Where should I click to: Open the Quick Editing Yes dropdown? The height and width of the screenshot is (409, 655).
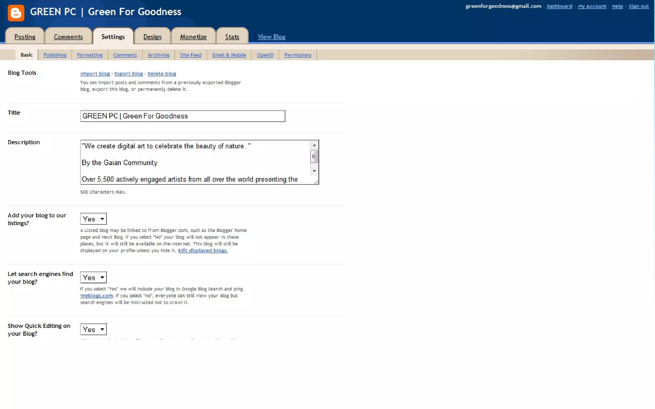(x=93, y=329)
